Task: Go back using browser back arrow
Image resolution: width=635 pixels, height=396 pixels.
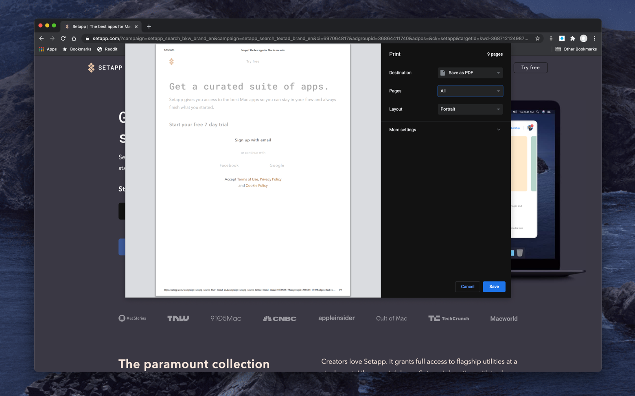Action: tap(42, 38)
